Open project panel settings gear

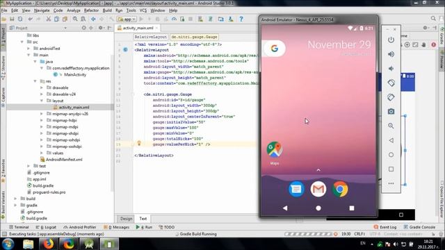click(x=100, y=28)
